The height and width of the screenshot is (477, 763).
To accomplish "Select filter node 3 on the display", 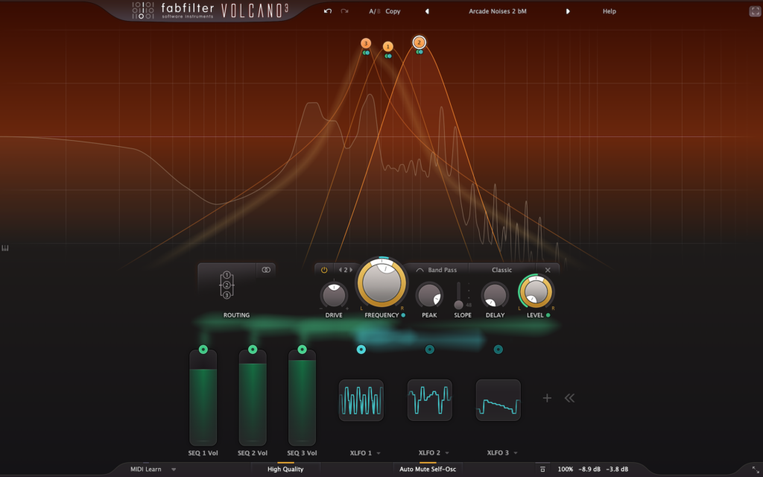I will tap(366, 43).
